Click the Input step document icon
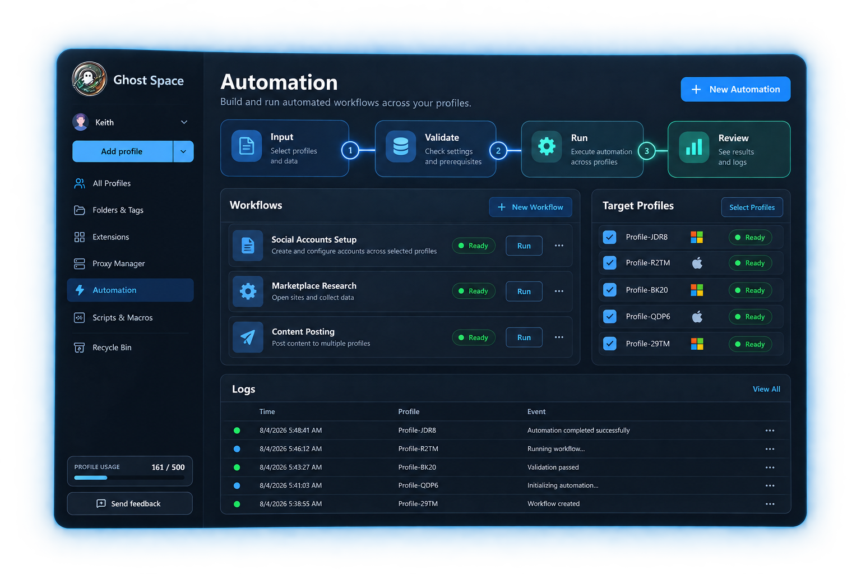Image resolution: width=861 pixels, height=574 pixels. tap(247, 146)
